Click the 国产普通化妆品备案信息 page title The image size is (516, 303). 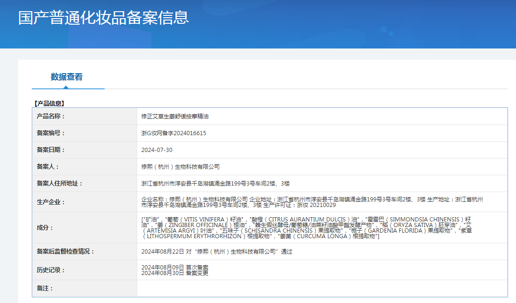pos(104,17)
